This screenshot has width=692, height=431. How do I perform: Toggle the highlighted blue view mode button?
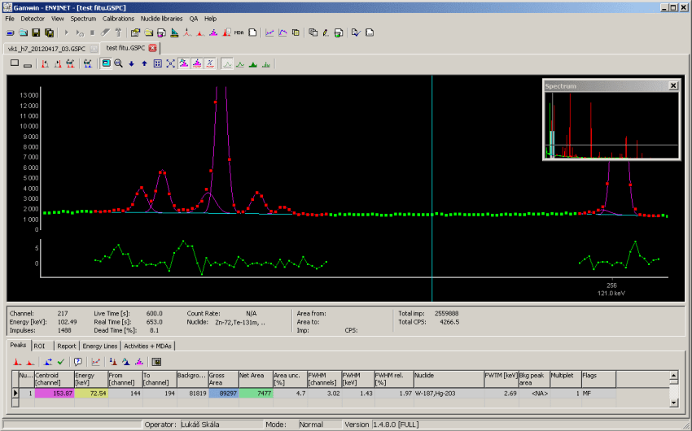[106, 63]
